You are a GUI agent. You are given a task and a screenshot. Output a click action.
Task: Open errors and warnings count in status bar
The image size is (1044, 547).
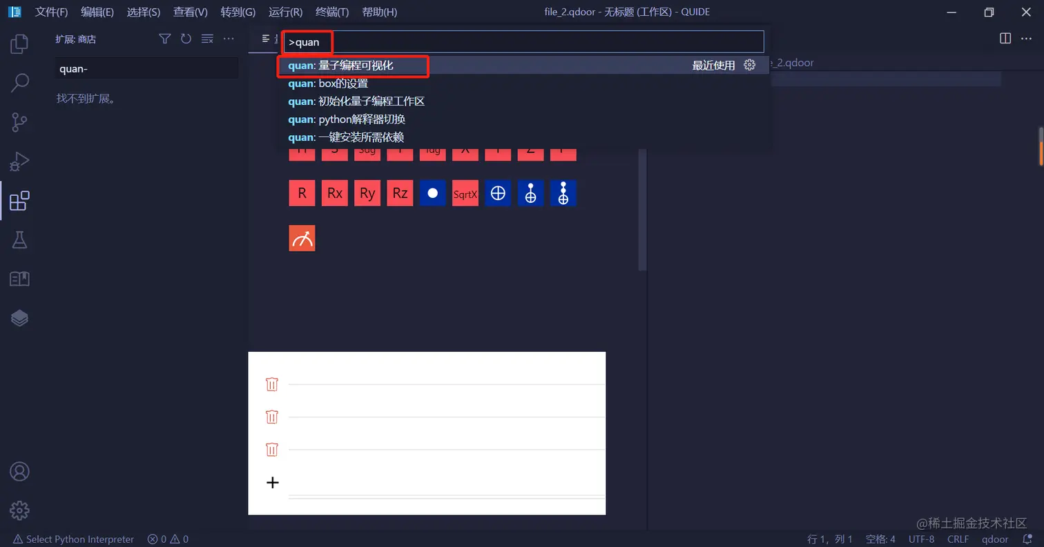168,539
